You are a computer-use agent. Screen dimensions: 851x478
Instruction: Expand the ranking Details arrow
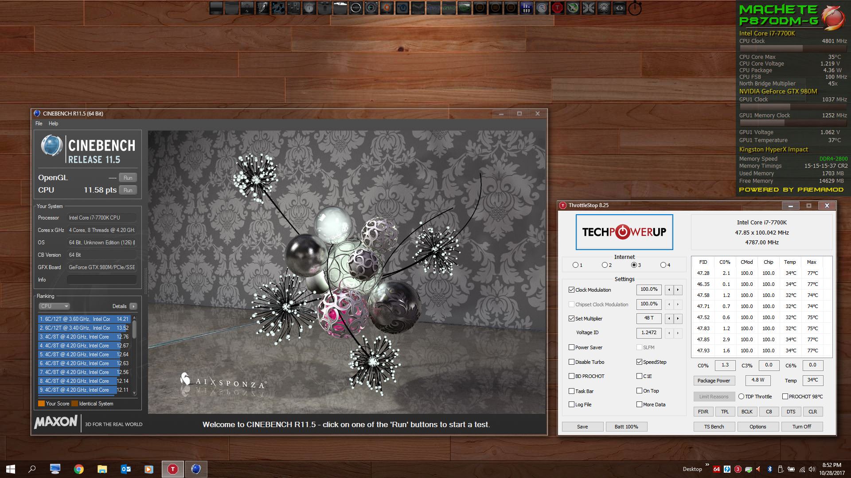[x=133, y=306]
